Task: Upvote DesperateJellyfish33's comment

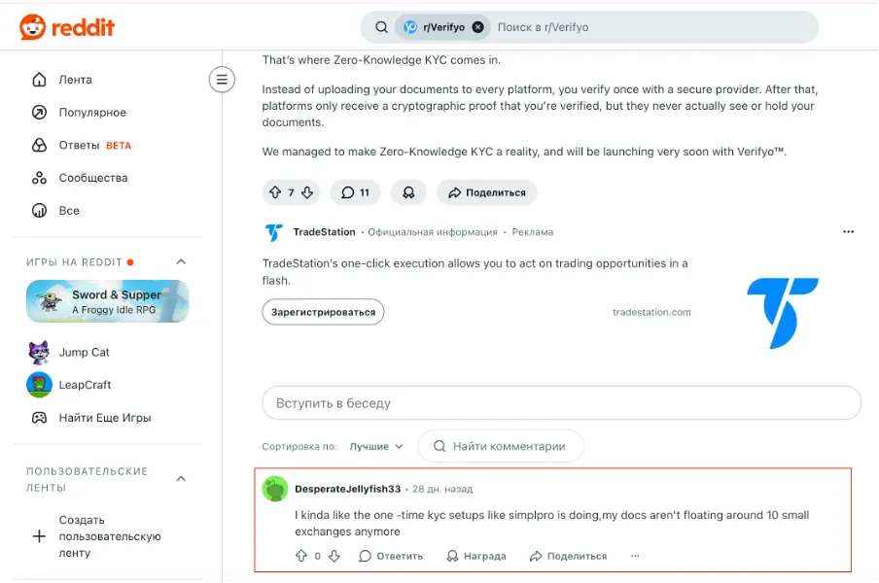Action: (300, 555)
